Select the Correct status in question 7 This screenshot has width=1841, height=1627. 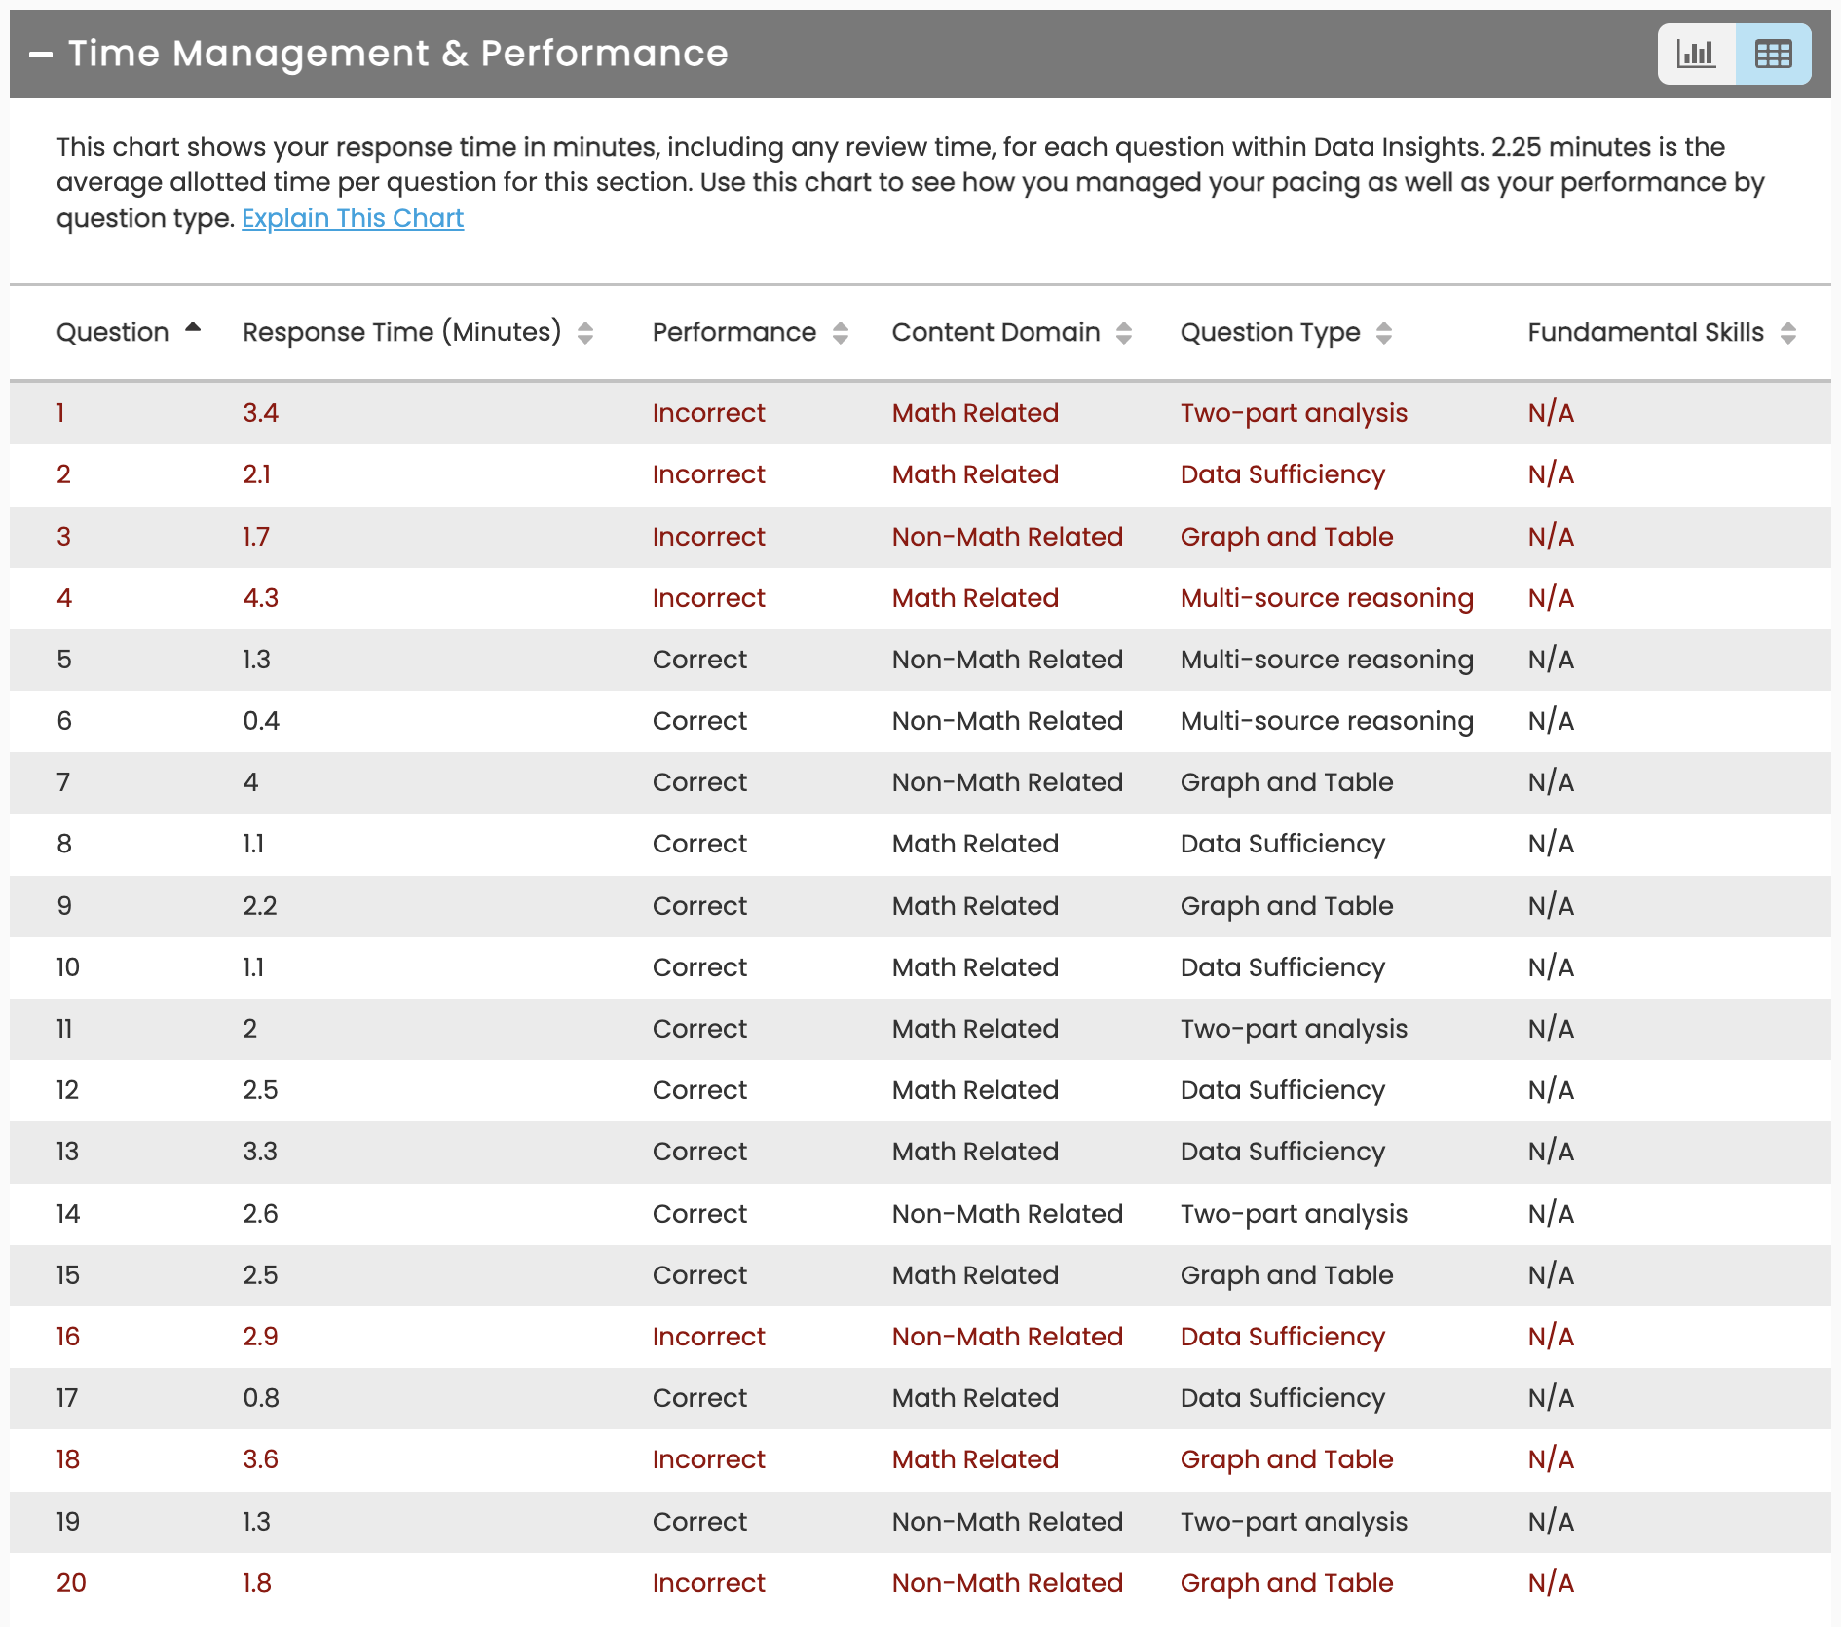(699, 782)
